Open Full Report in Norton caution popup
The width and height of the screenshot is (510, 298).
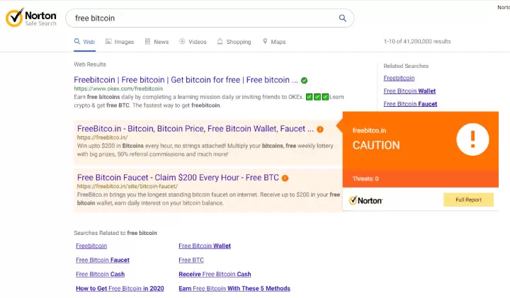(x=468, y=200)
